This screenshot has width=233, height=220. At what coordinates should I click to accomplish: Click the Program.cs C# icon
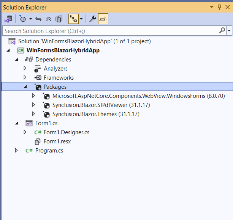(x=29, y=151)
